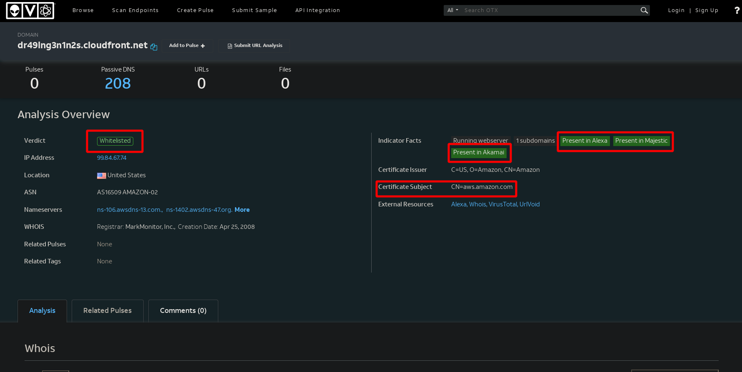
Task: Click the search magnifier icon
Action: pyautogui.click(x=644, y=10)
